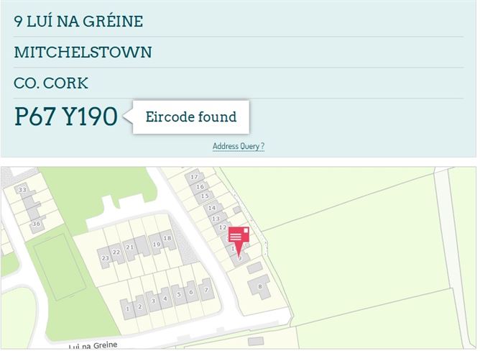Screen dimensions: 480x351
Task: Select the P67 Y190 Eircode text
Action: (x=66, y=117)
